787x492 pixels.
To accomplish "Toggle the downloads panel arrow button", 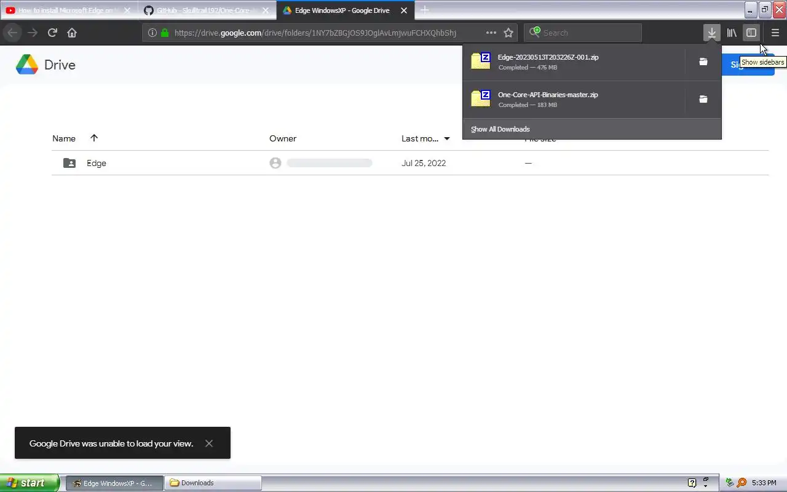I will [x=712, y=33].
